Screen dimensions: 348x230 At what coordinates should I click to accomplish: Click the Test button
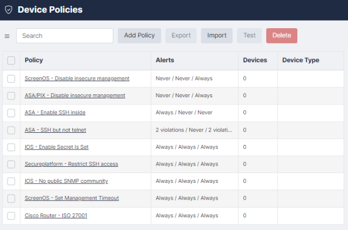(249, 36)
